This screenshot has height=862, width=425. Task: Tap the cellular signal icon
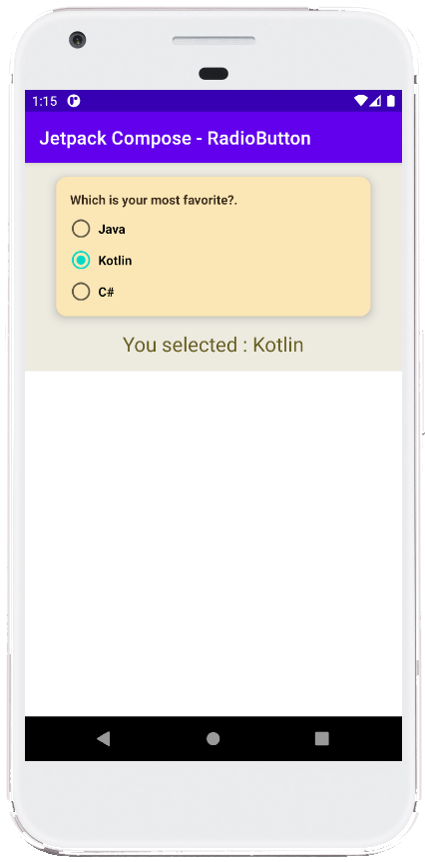pos(375,101)
